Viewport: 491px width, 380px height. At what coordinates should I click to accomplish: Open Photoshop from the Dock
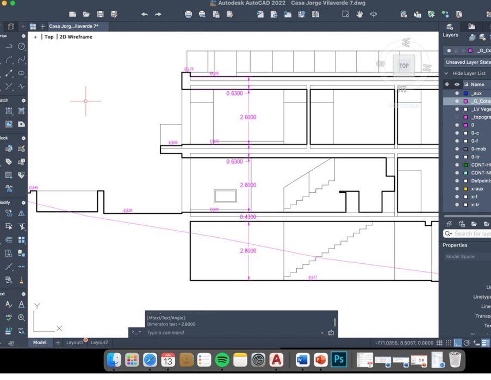(339, 359)
